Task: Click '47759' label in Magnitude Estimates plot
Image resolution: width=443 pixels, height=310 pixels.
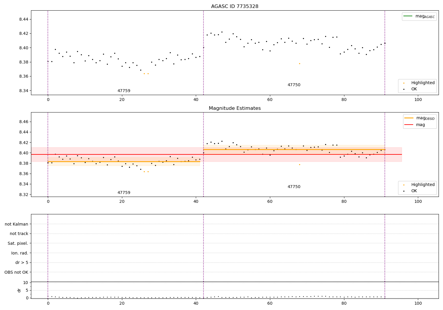Action: click(124, 193)
